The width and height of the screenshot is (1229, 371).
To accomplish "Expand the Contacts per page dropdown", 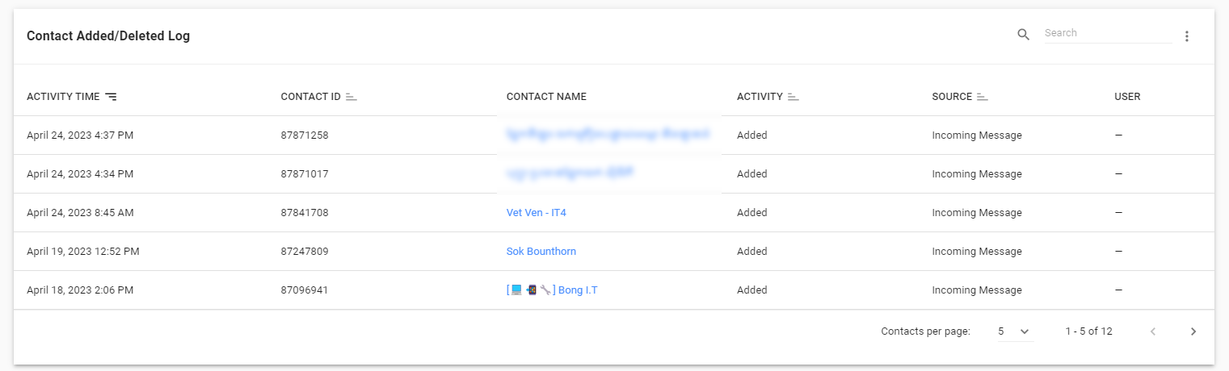I will point(1015,331).
